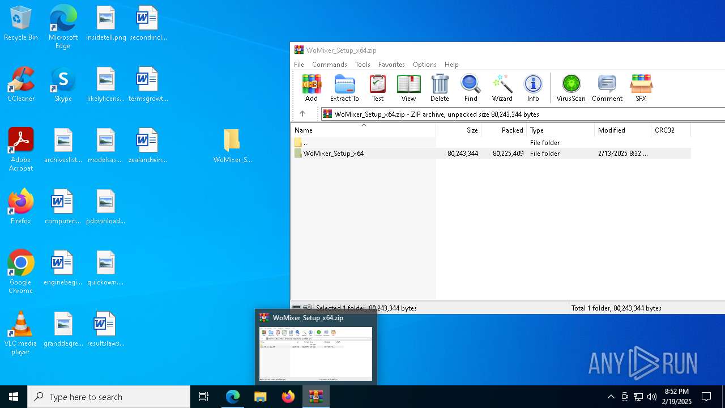Sort by the Modified column header

point(623,130)
